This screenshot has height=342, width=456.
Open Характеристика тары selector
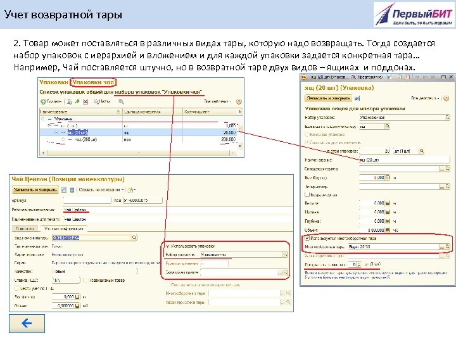point(282,303)
